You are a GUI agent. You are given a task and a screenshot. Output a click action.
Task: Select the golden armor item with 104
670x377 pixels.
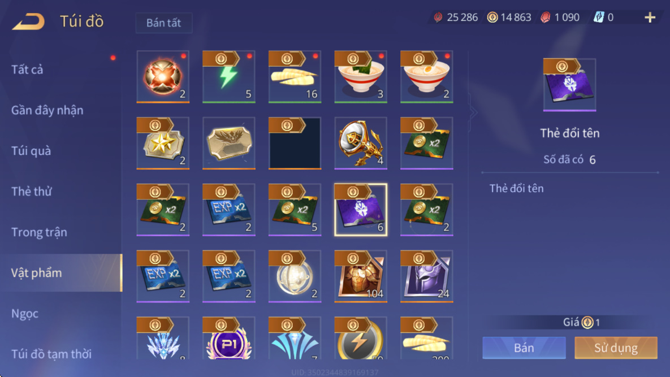tap(361, 276)
